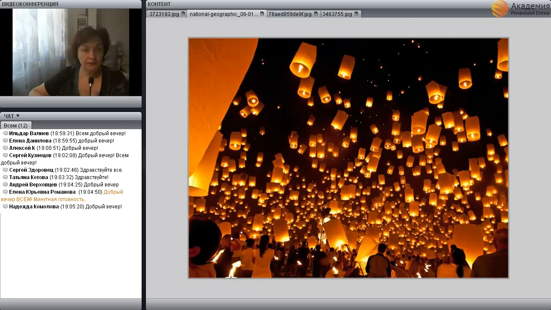Image resolution: width=551 pixels, height=310 pixels.
Task: Click the icon on the 76aed859de9f.jpg tab
Action: 316,14
